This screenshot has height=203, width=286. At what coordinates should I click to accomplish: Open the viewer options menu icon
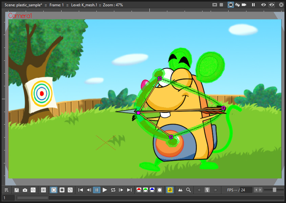pyautogui.click(x=6, y=190)
